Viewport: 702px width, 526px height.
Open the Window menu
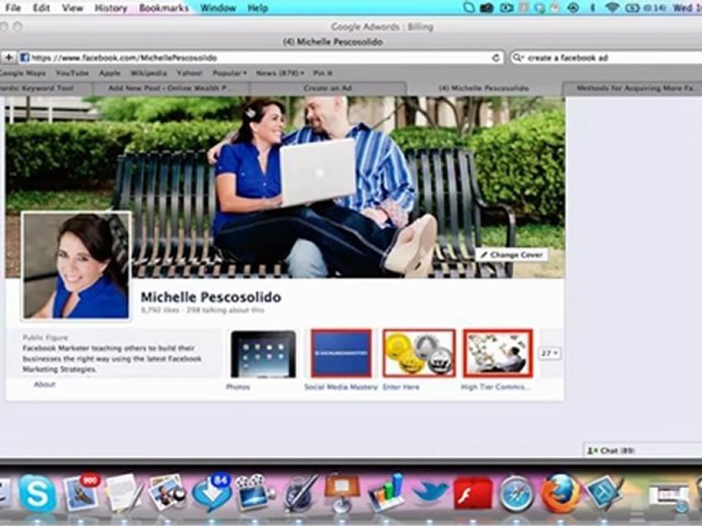coord(218,7)
